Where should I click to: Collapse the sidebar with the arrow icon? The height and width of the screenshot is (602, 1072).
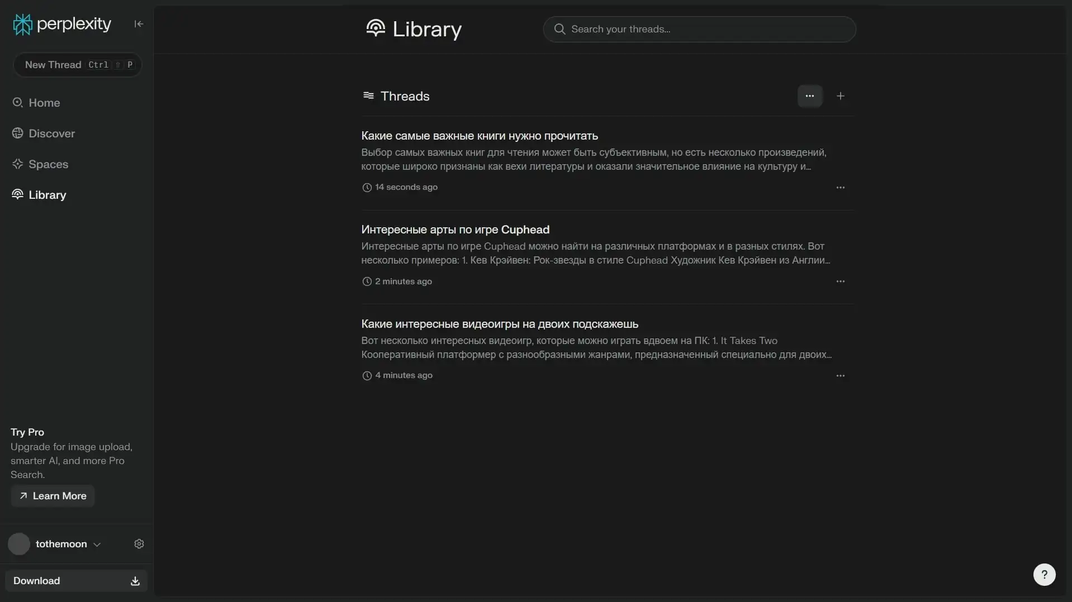click(x=139, y=24)
